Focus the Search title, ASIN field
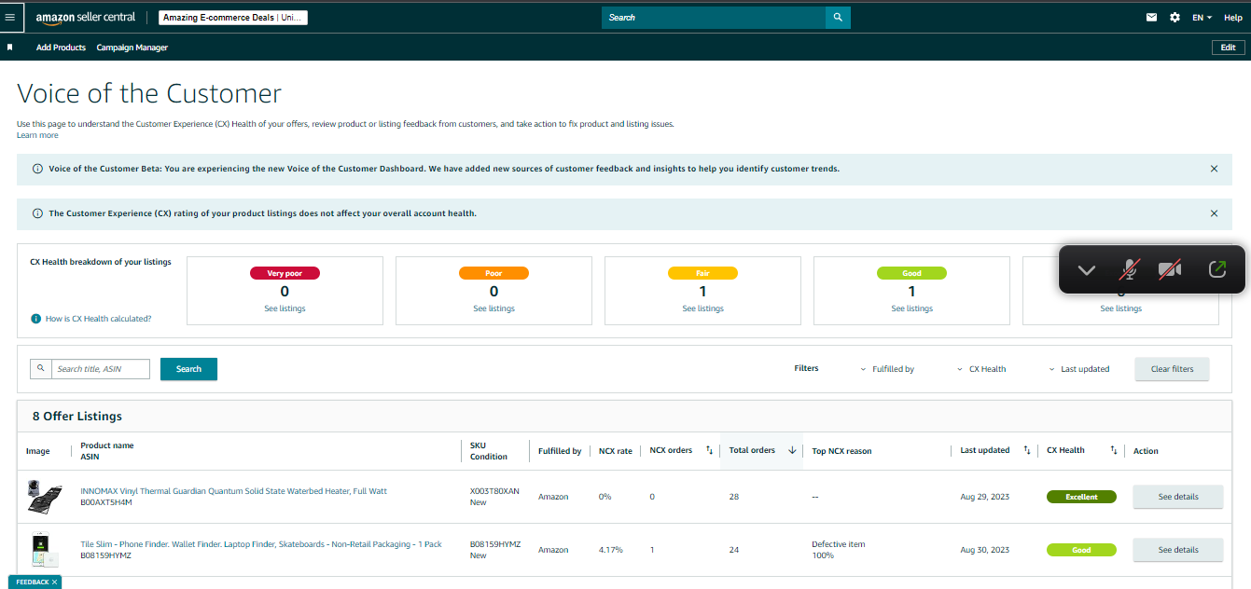The image size is (1251, 589). pos(100,369)
